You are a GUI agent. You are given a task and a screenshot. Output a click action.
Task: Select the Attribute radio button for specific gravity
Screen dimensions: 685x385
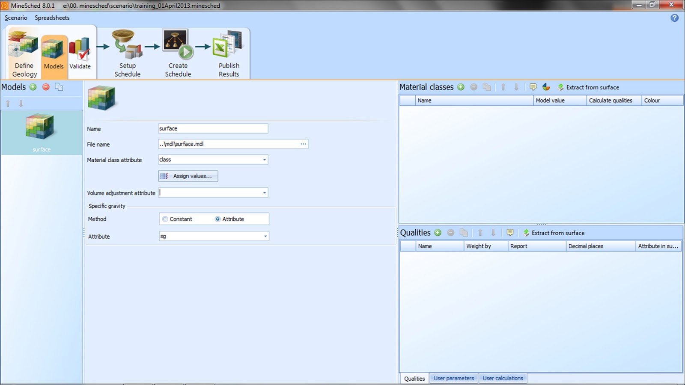coord(218,219)
